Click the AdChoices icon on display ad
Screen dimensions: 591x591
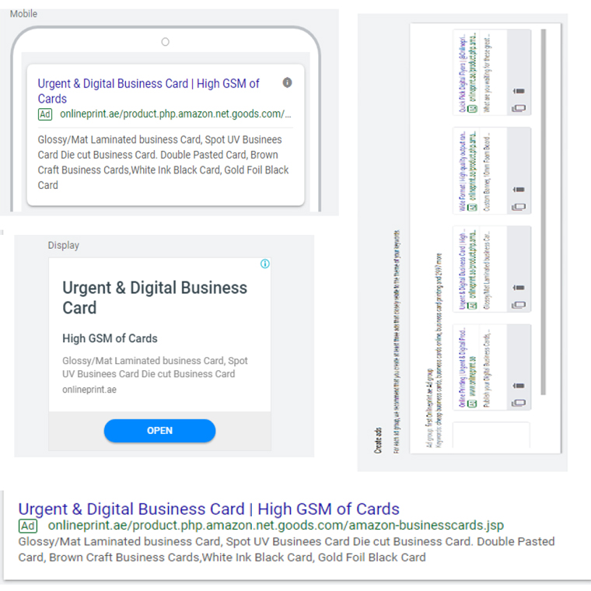[x=265, y=264]
